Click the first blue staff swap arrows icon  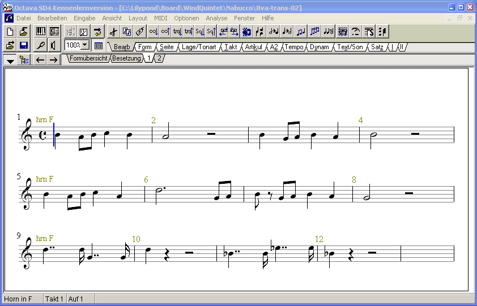[223, 32]
